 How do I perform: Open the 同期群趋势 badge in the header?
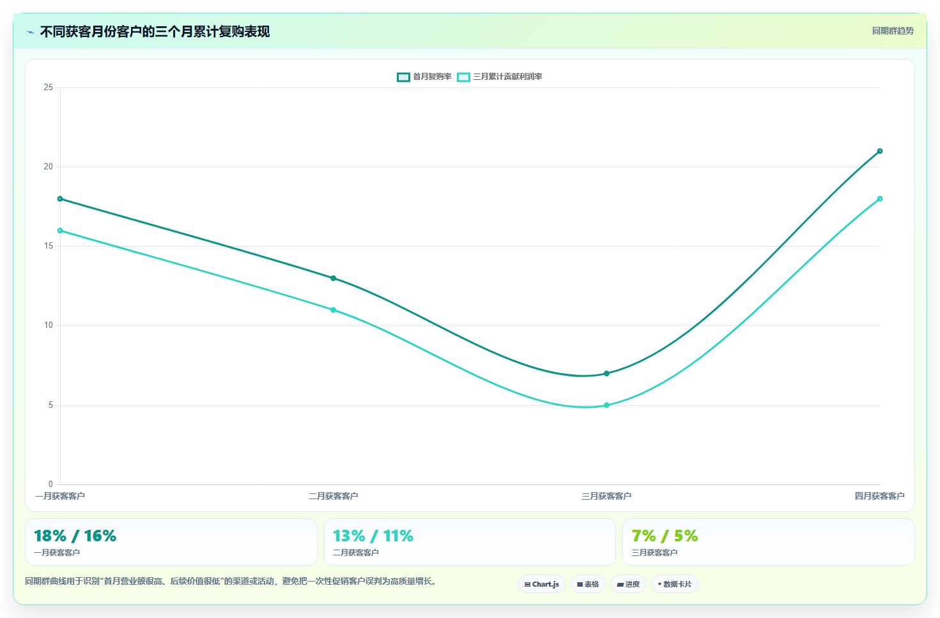point(893,31)
